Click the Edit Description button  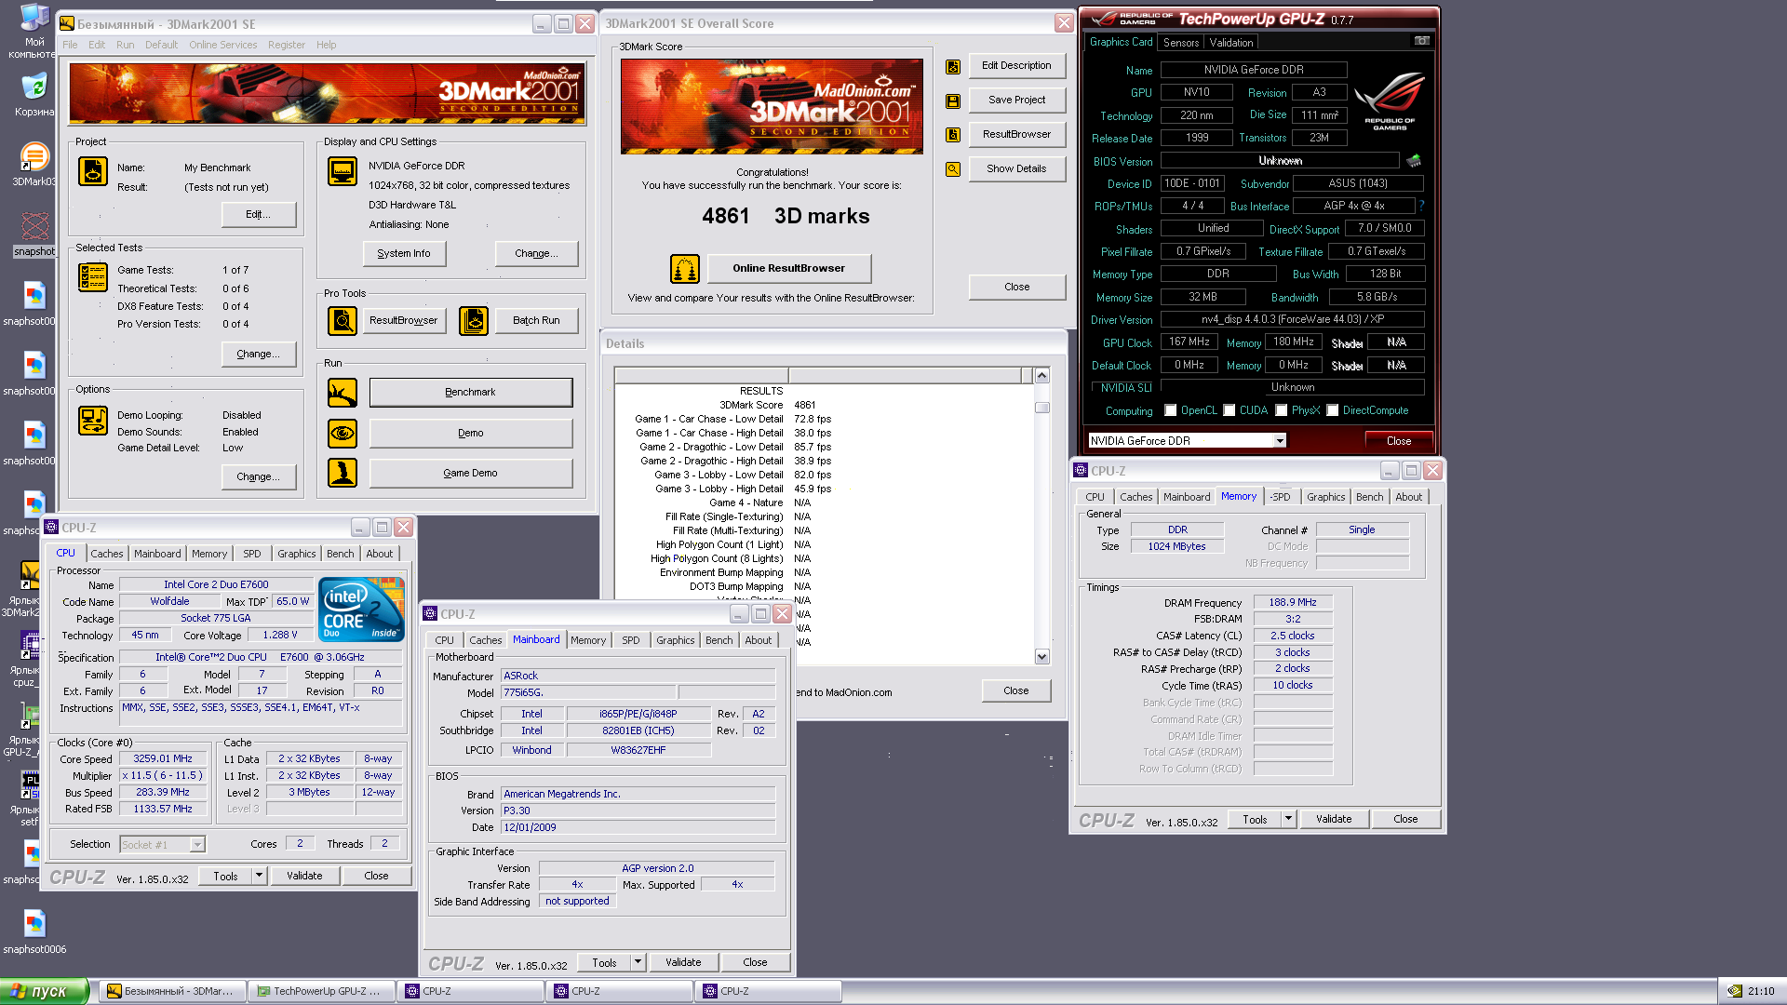point(1016,66)
